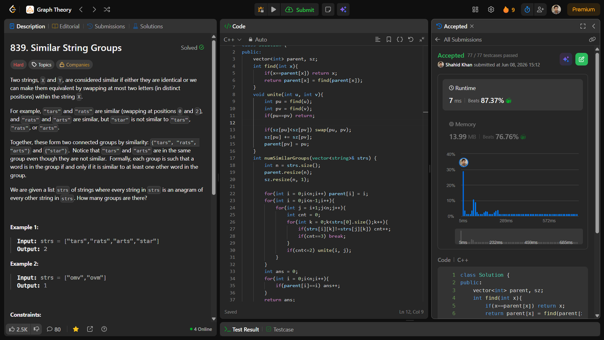Dislike the problem with thumbs down
Image resolution: width=604 pixels, height=340 pixels.
(x=36, y=329)
